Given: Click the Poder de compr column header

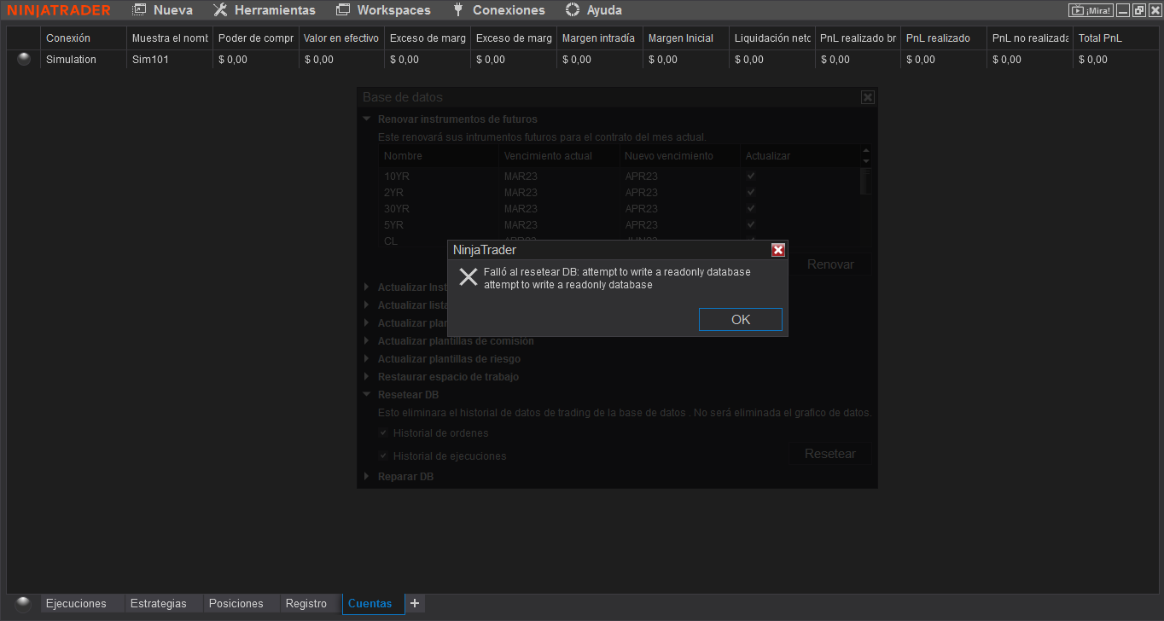Looking at the screenshot, I should click(x=256, y=38).
